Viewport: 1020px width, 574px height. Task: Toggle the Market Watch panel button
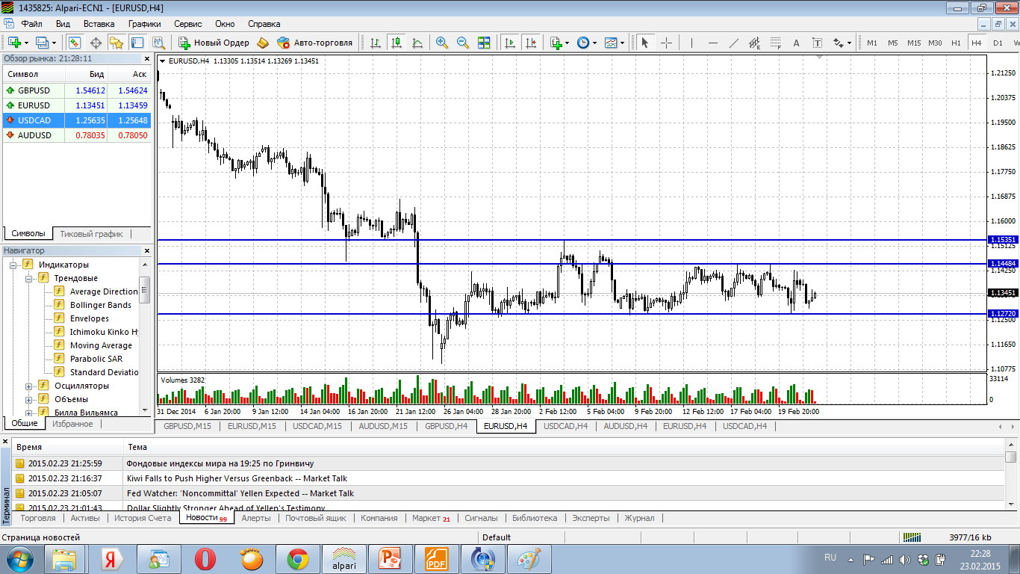(75, 43)
